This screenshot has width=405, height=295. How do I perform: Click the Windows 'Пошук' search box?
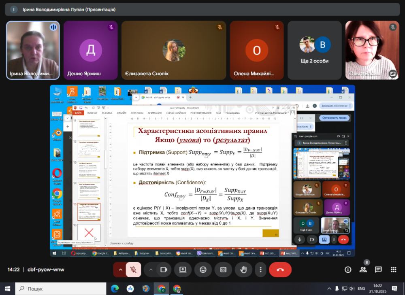61,289
